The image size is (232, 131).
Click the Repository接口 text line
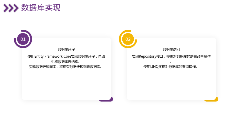tap(171, 56)
